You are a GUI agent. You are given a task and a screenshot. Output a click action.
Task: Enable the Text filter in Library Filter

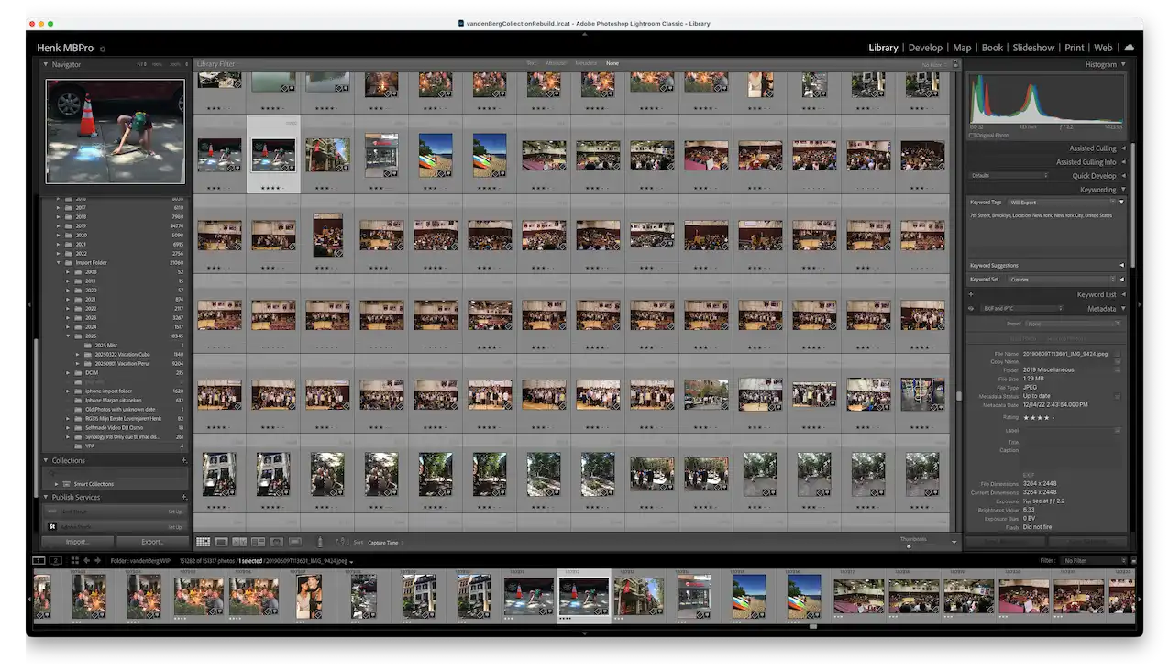[531, 63]
